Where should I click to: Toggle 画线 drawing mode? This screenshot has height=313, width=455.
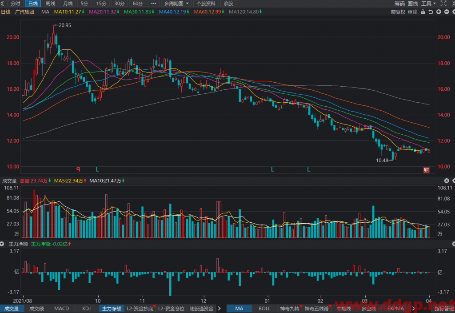click(413, 4)
